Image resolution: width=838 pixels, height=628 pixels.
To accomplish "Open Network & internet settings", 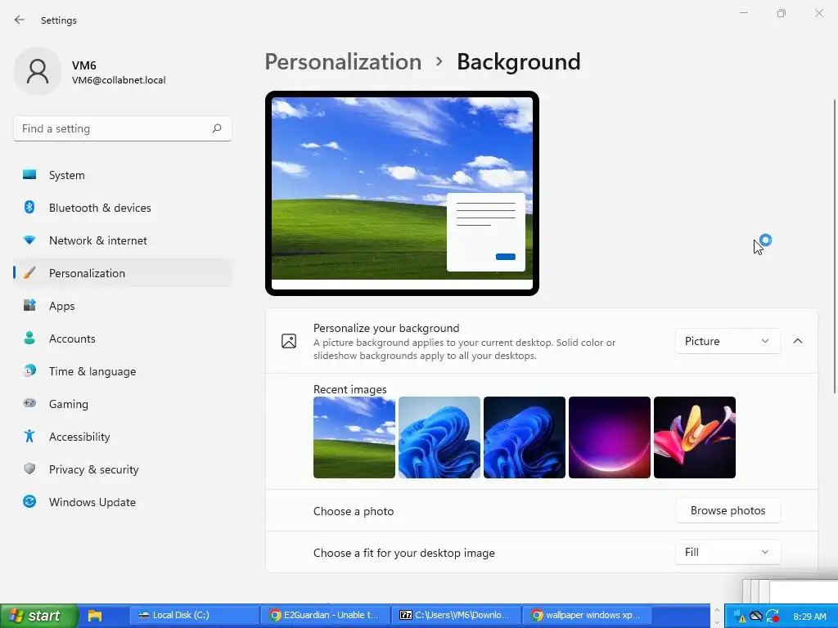I will pos(123,240).
